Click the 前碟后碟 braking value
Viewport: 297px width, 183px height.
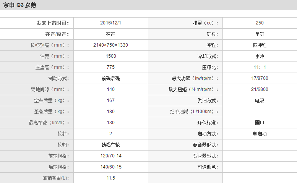pyautogui.click(x=110, y=78)
